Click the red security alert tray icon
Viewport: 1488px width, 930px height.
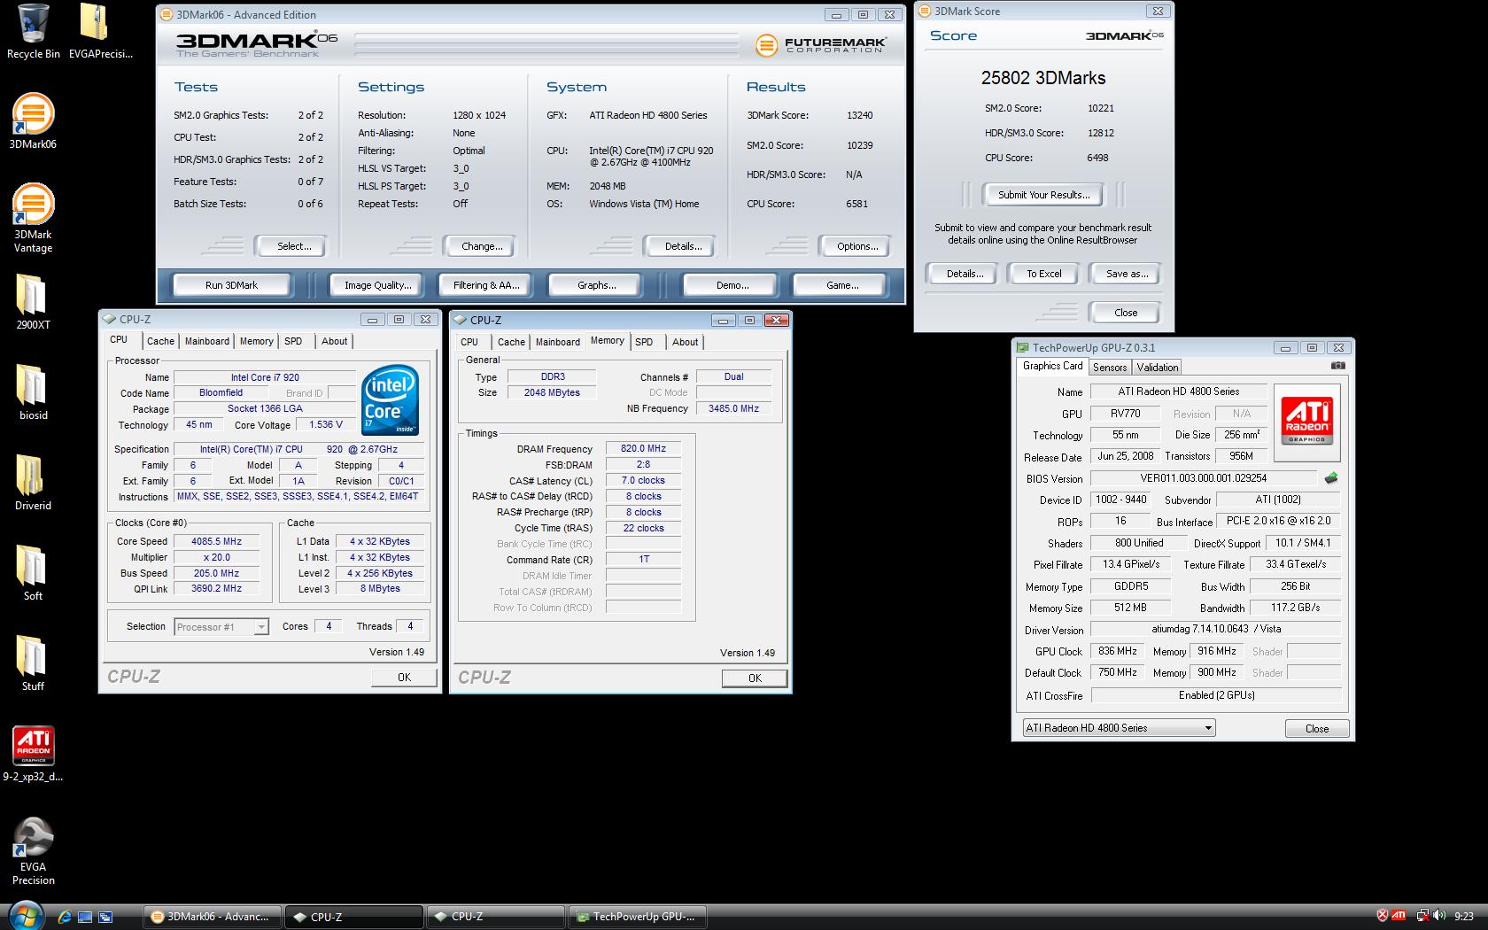[x=1382, y=916]
